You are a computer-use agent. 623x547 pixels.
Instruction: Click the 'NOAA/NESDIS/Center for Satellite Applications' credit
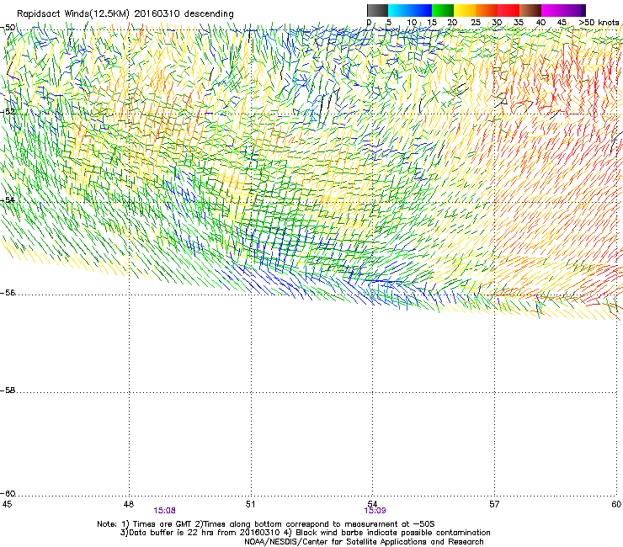point(364,542)
